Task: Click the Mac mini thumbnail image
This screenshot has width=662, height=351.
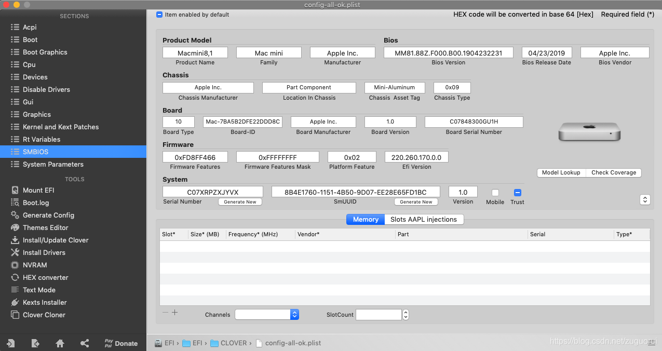Action: 589,132
